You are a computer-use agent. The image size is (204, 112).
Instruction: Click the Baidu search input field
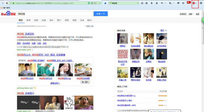click(x=55, y=14)
